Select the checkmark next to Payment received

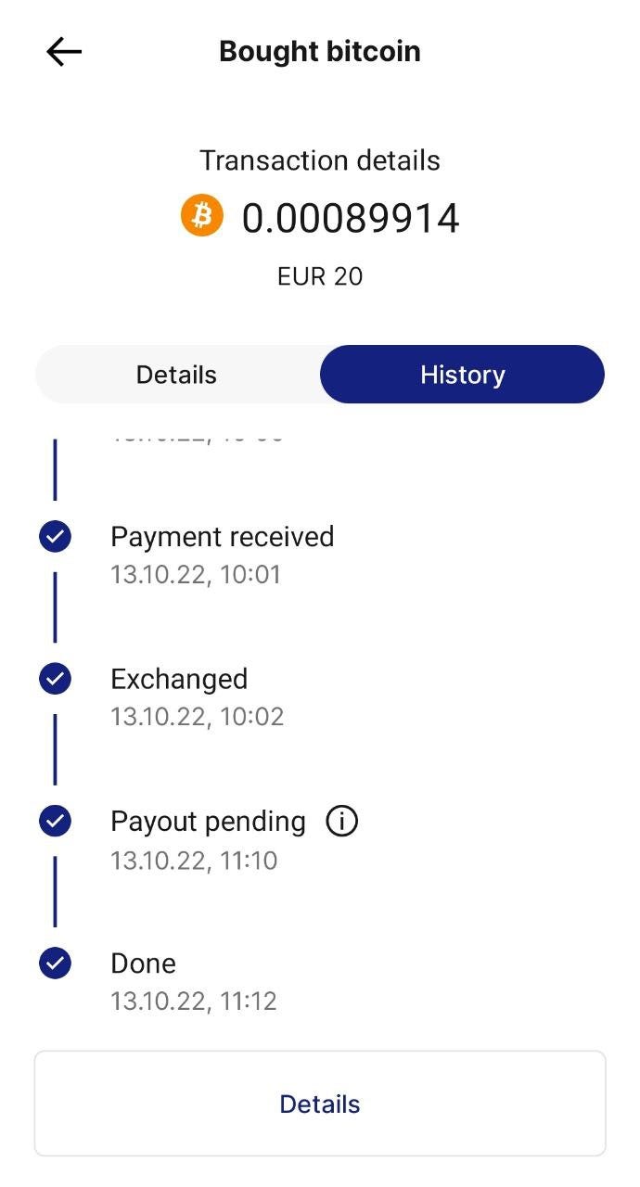click(x=55, y=536)
